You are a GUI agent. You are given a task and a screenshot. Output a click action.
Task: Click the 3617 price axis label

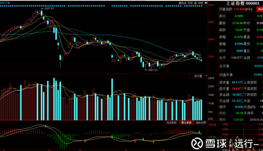click(211, 5)
